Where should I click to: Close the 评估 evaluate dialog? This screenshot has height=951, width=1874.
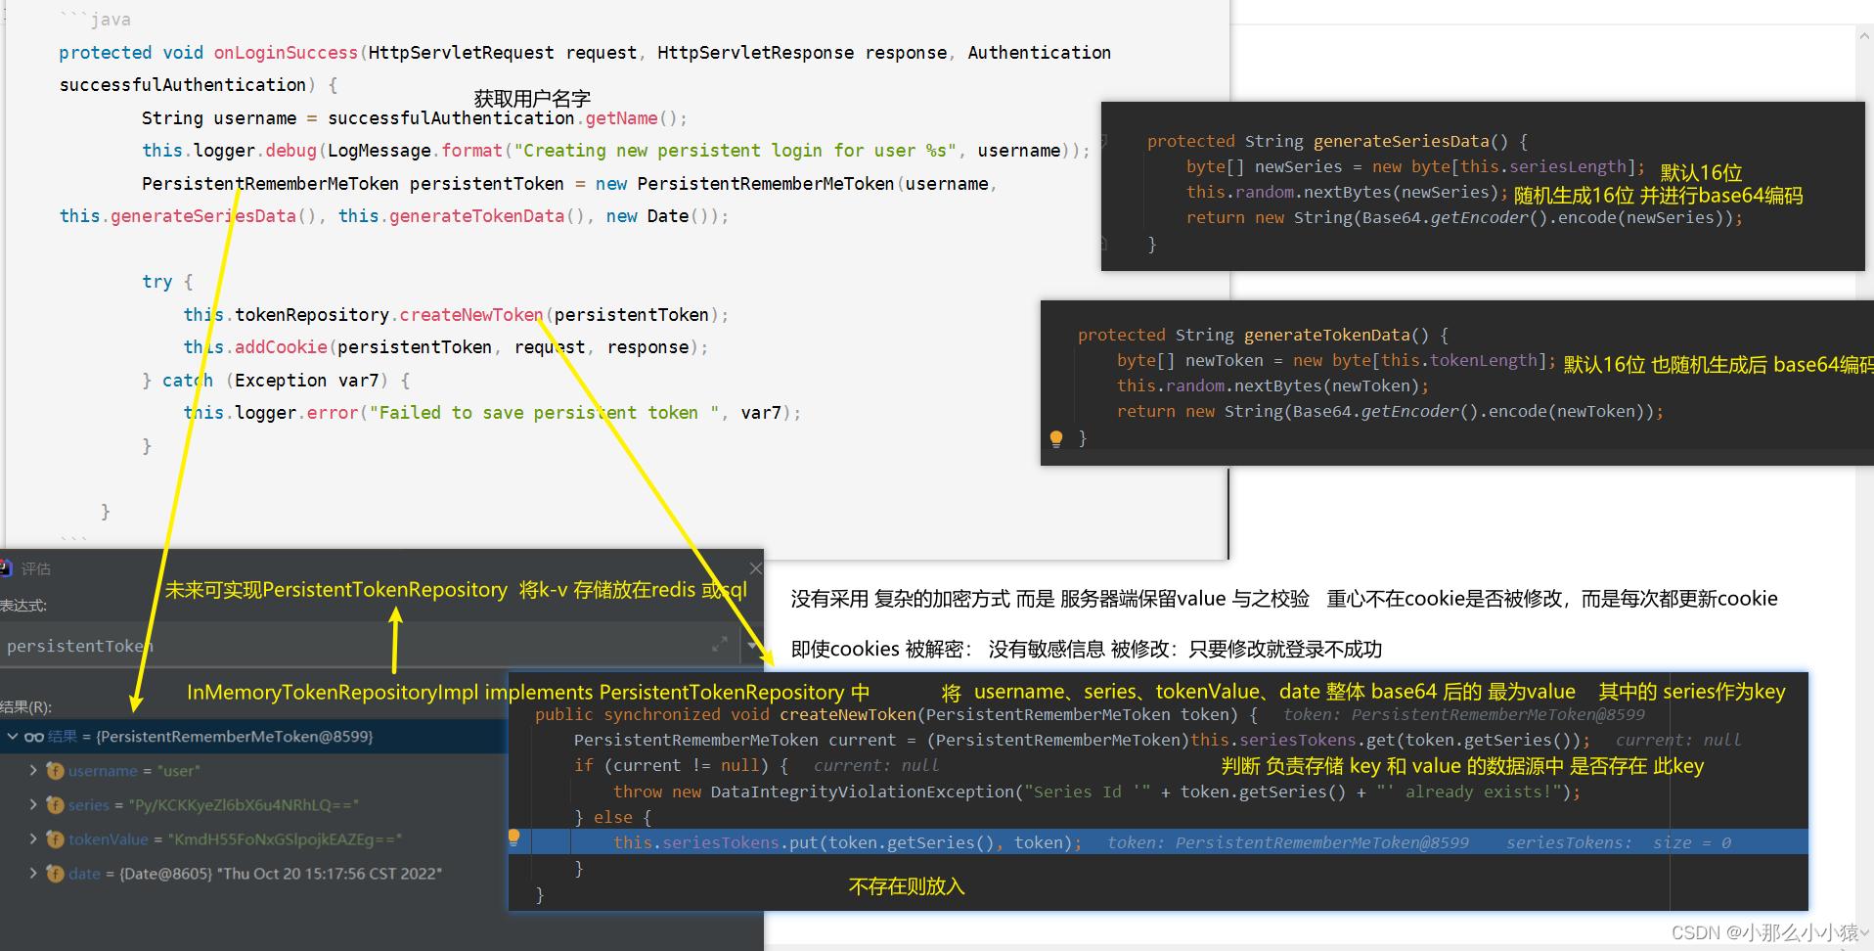pos(755,568)
